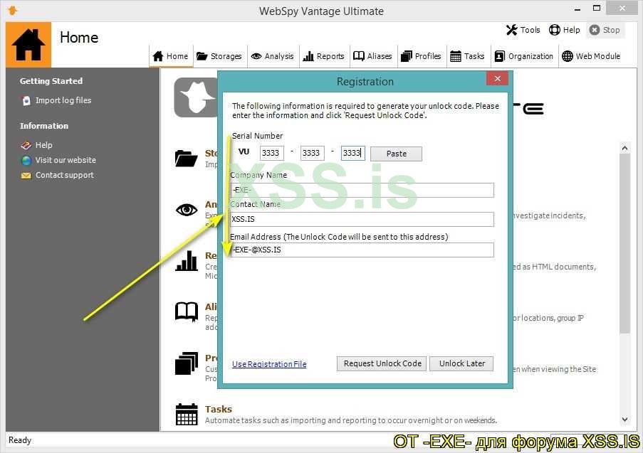This screenshot has height=453, width=643.
Task: Click the Stop button in the top bar
Action: pyautogui.click(x=605, y=30)
